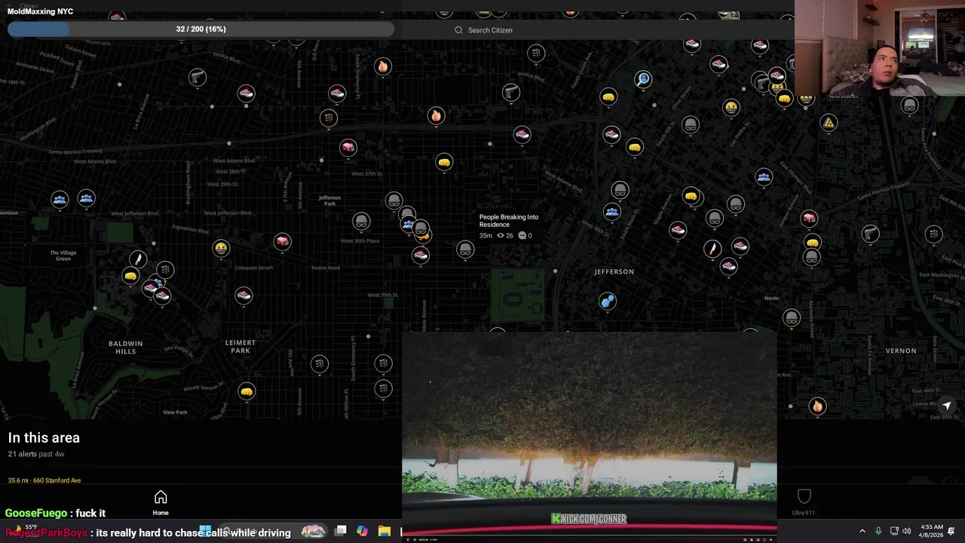Click the webcam feed thumbnail
The width and height of the screenshot is (965, 543).
pos(879,50)
